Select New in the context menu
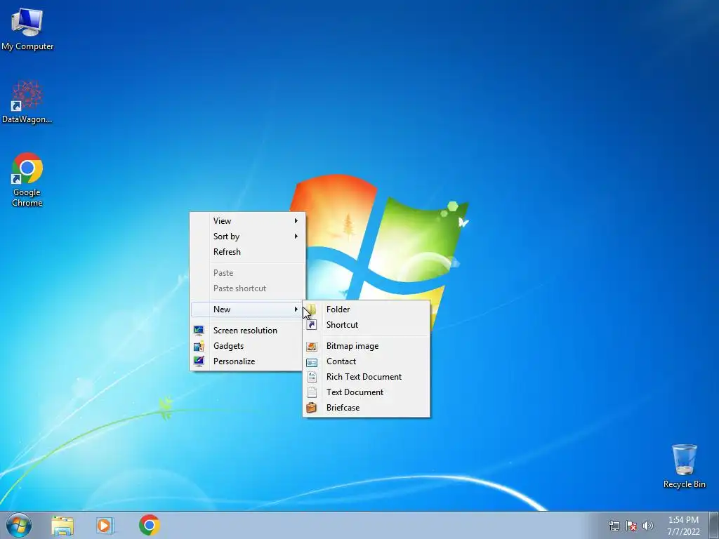719x539 pixels. point(248,310)
